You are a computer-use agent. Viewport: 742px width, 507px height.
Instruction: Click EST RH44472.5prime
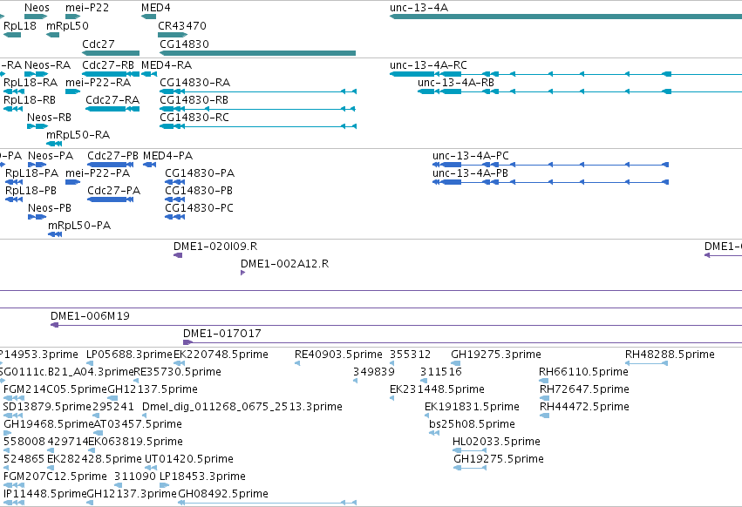[544, 416]
